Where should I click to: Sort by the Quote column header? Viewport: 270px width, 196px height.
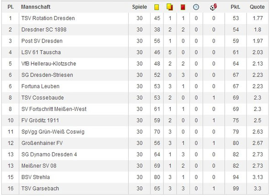coord(257,7)
